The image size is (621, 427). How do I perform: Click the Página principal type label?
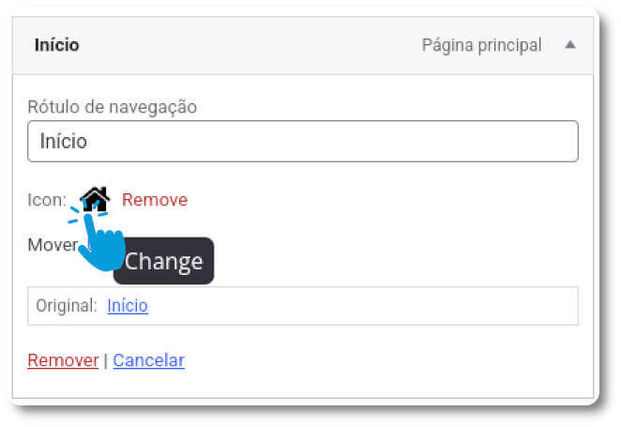click(481, 45)
